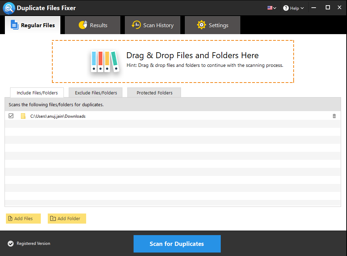The image size is (347, 256).
Task: Select the Protected Folders tab
Action: pos(154,93)
